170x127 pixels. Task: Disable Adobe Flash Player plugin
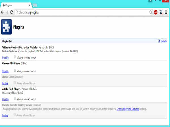[5, 99]
